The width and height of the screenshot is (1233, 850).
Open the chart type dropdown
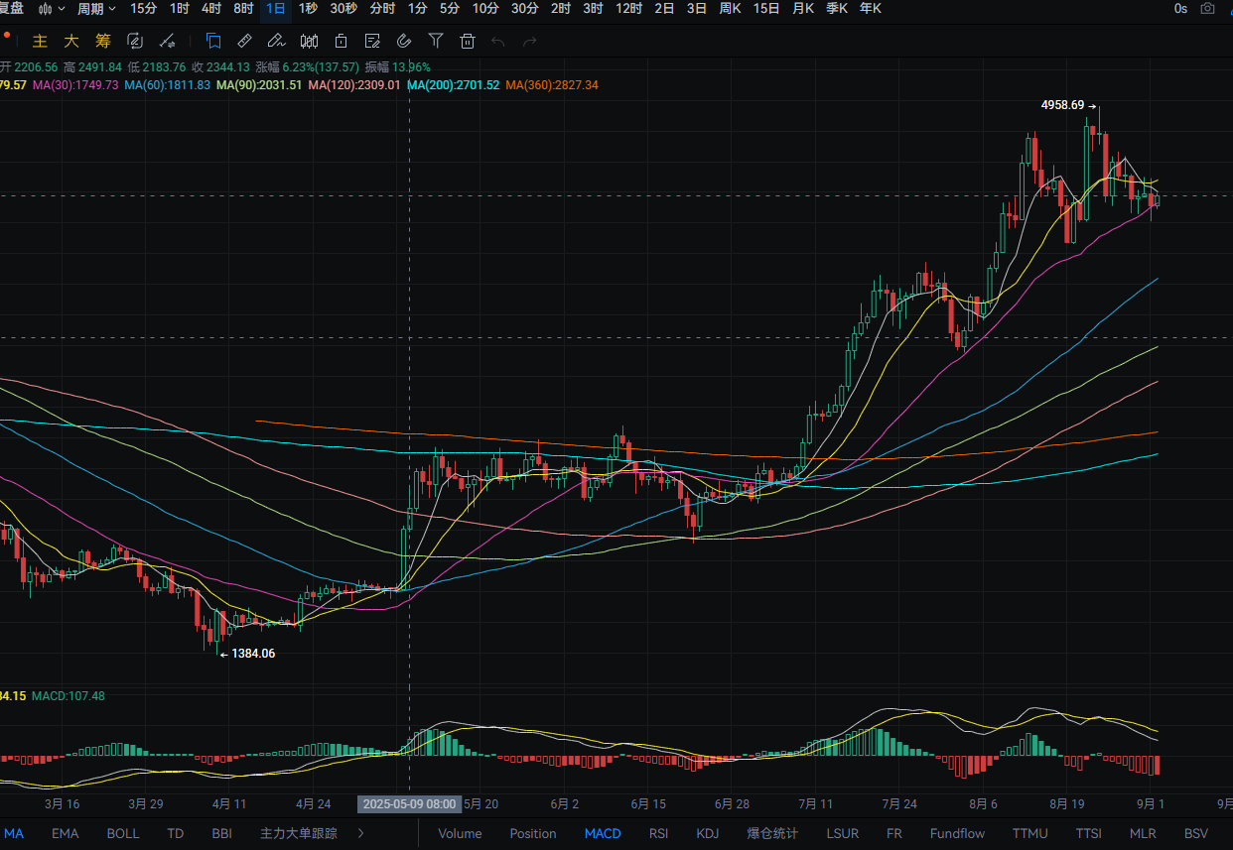(52, 8)
